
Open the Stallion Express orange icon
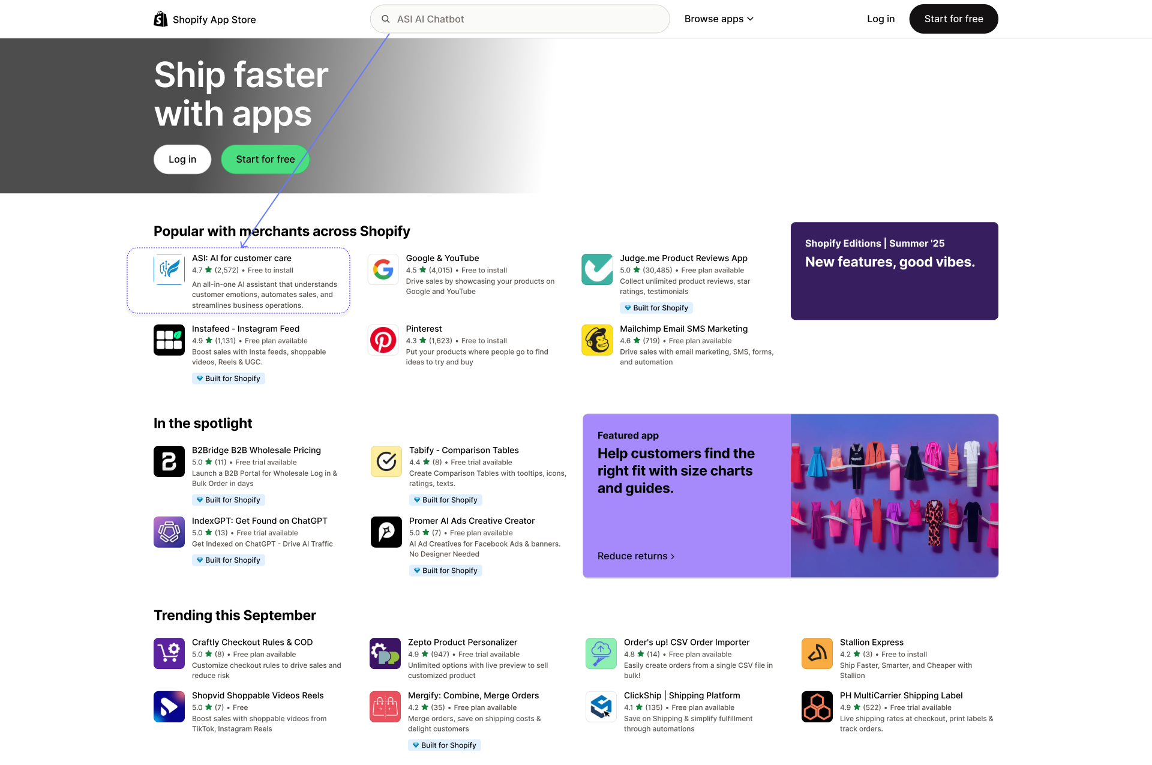[x=817, y=653]
